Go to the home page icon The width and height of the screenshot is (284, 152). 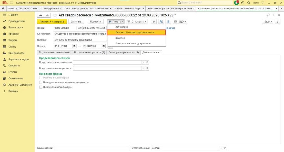[x=3, y=9]
